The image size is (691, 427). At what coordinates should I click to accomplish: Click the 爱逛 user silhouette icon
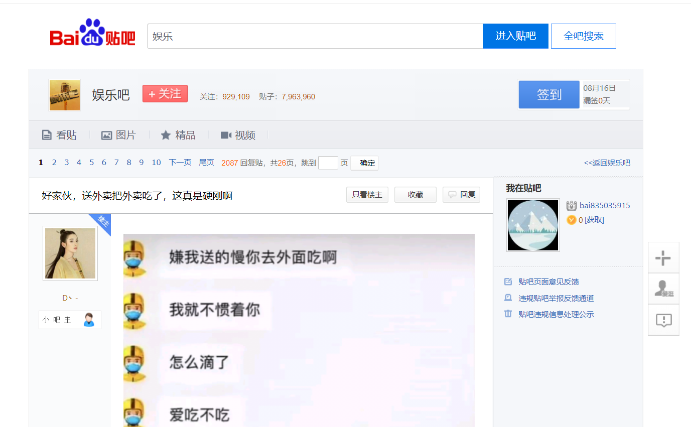click(663, 289)
